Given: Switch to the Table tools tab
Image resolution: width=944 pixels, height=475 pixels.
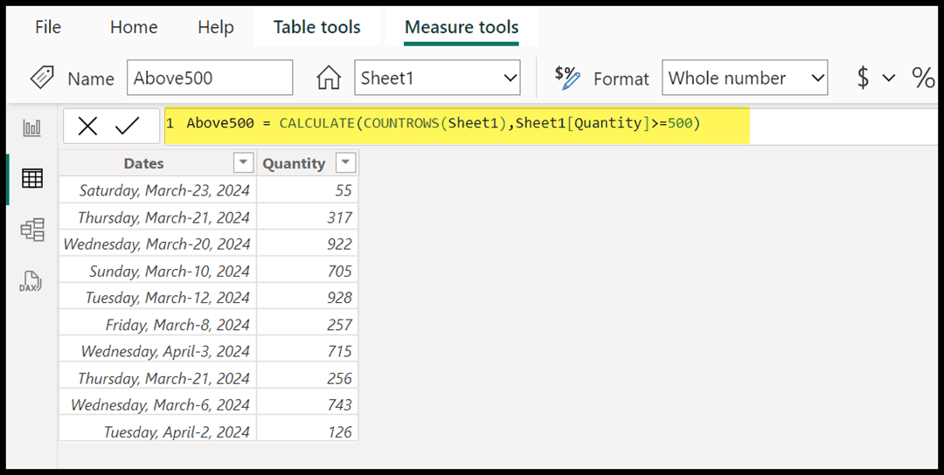Looking at the screenshot, I should click(316, 27).
